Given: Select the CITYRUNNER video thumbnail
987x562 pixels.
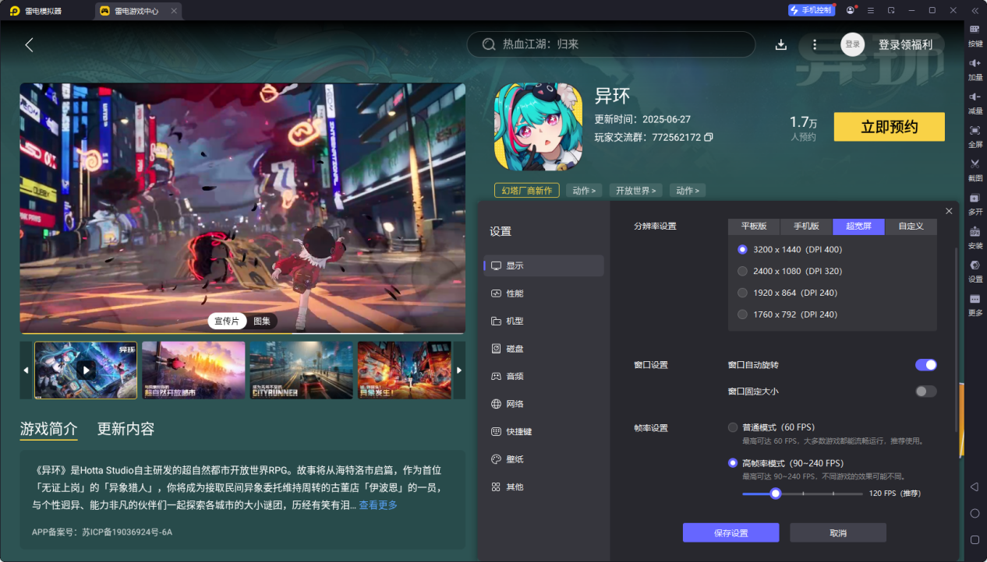Looking at the screenshot, I should (301, 370).
